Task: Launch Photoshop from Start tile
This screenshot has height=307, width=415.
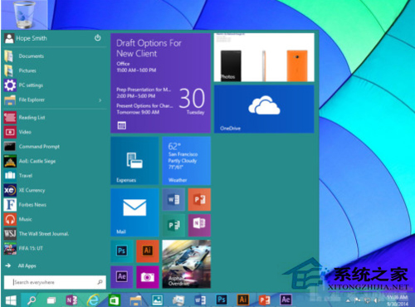Action: (122, 251)
